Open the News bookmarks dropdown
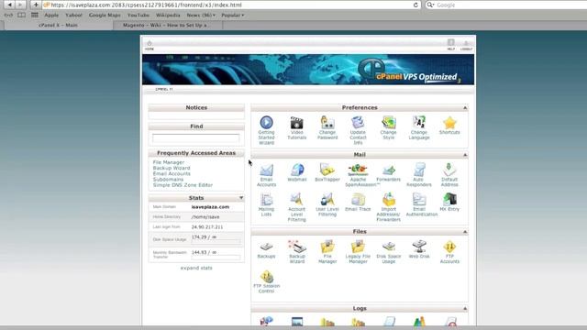Screen dimensions: 587x330 click(201, 15)
